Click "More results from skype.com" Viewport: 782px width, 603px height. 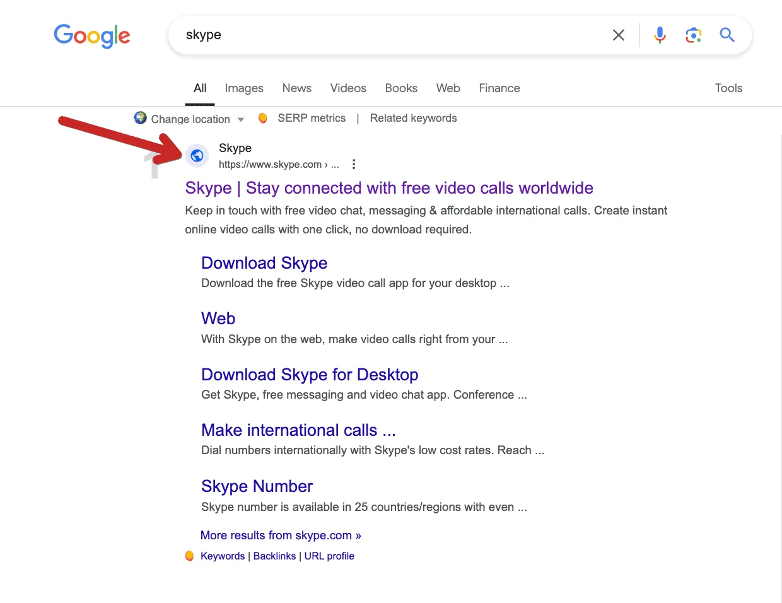tap(281, 535)
